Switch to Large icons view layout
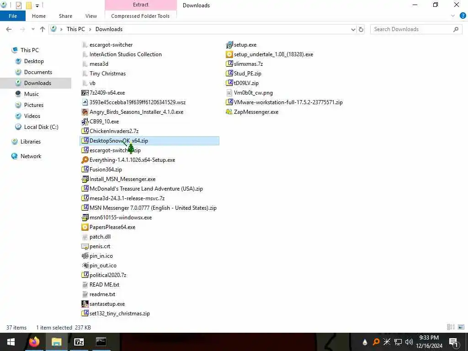The width and height of the screenshot is (468, 351). pos(461,327)
